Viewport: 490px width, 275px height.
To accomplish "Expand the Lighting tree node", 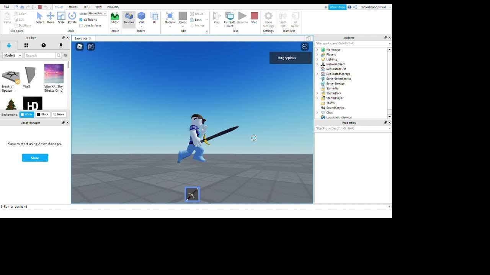I will coord(317,59).
